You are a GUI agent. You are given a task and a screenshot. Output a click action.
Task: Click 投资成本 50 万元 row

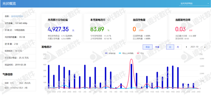(x=19, y=51)
